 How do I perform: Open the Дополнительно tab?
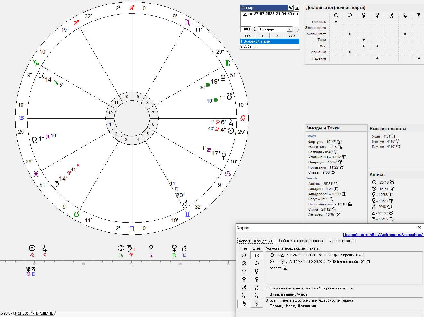click(x=343, y=241)
